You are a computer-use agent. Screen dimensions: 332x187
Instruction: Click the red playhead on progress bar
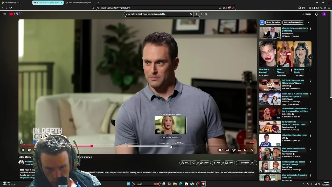[92, 146]
